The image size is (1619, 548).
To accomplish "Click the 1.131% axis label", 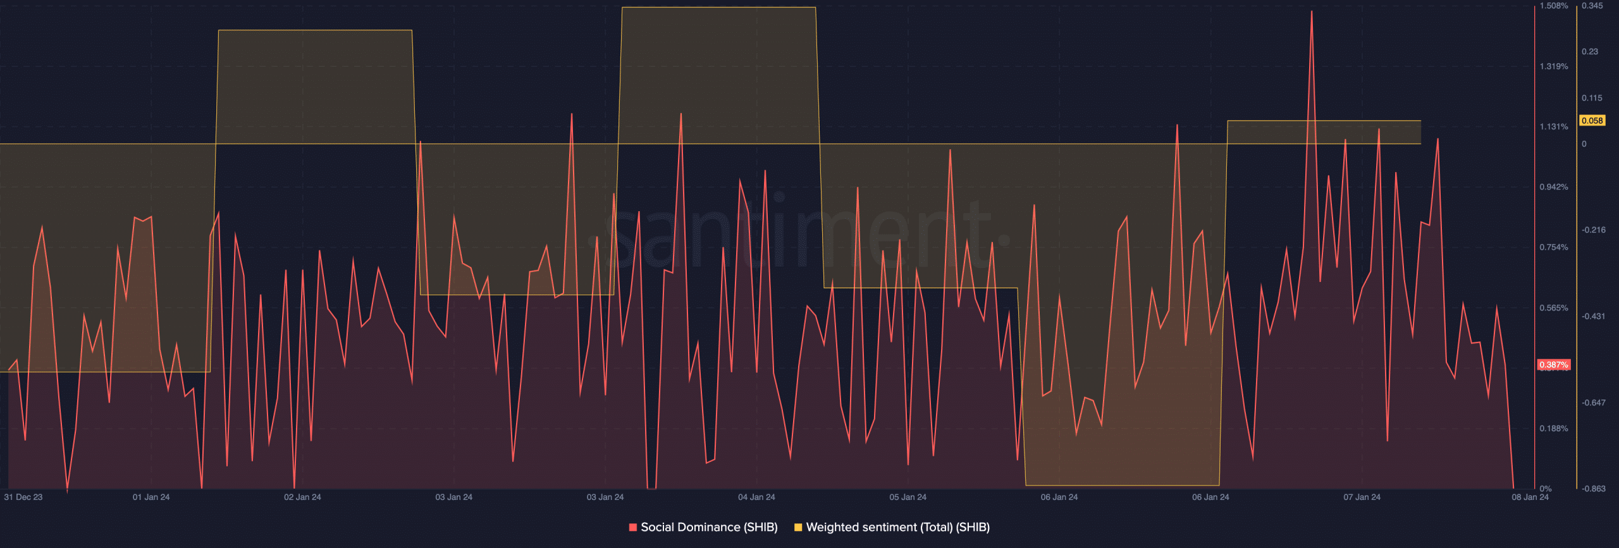I will click(1554, 127).
